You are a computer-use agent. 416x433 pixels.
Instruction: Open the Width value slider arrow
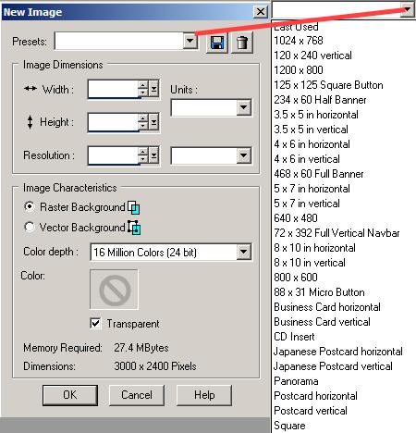tap(153, 89)
